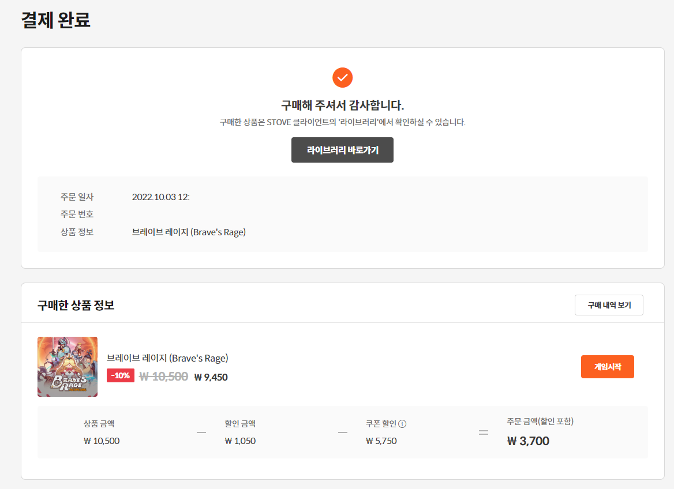674x489 pixels.
Task: Click the ₩5,750 coupon discount amount
Action: click(x=381, y=441)
